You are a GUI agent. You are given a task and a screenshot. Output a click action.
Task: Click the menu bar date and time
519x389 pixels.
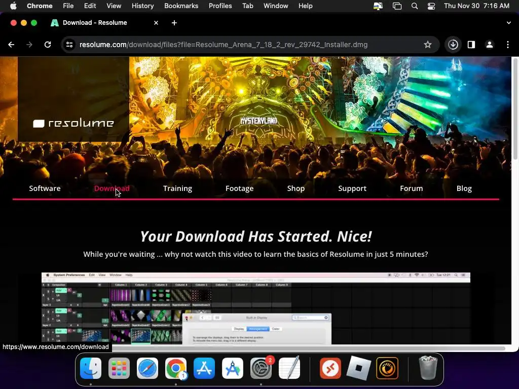click(x=476, y=6)
